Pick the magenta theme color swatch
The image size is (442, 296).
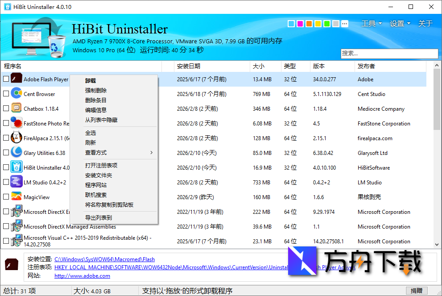(x=300, y=23)
